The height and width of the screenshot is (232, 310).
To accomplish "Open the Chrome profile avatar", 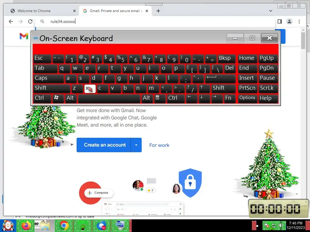I will (289, 21).
